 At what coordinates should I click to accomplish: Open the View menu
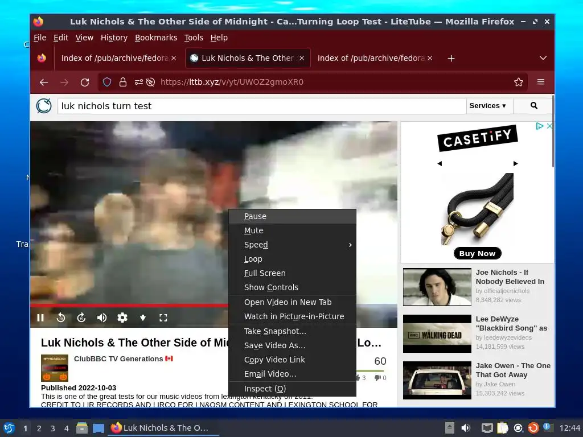pos(84,38)
